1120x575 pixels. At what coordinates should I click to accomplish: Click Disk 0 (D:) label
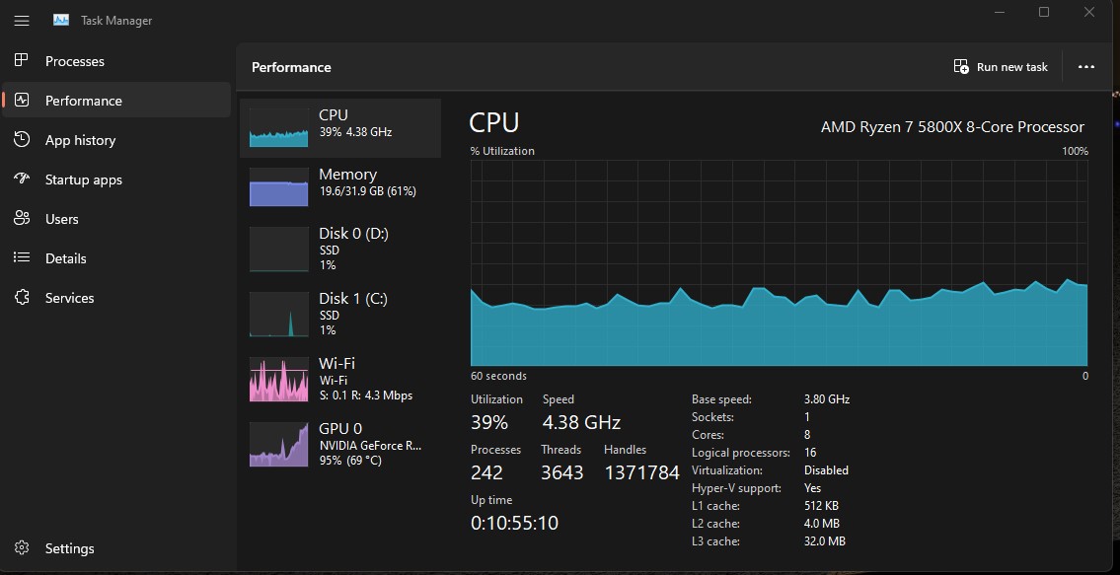click(x=353, y=234)
